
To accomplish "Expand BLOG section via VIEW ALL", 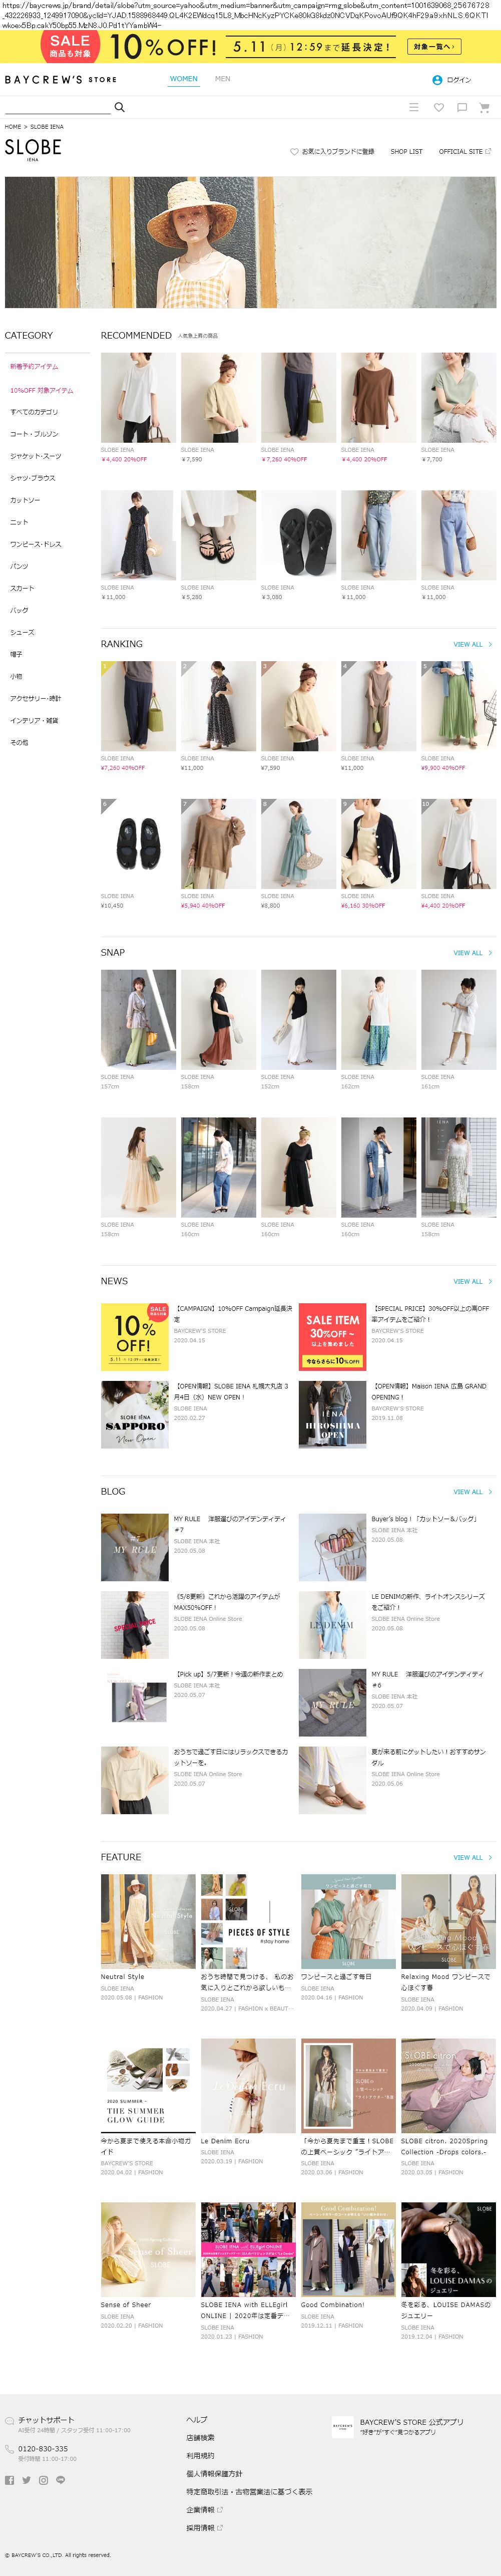I will (472, 1491).
